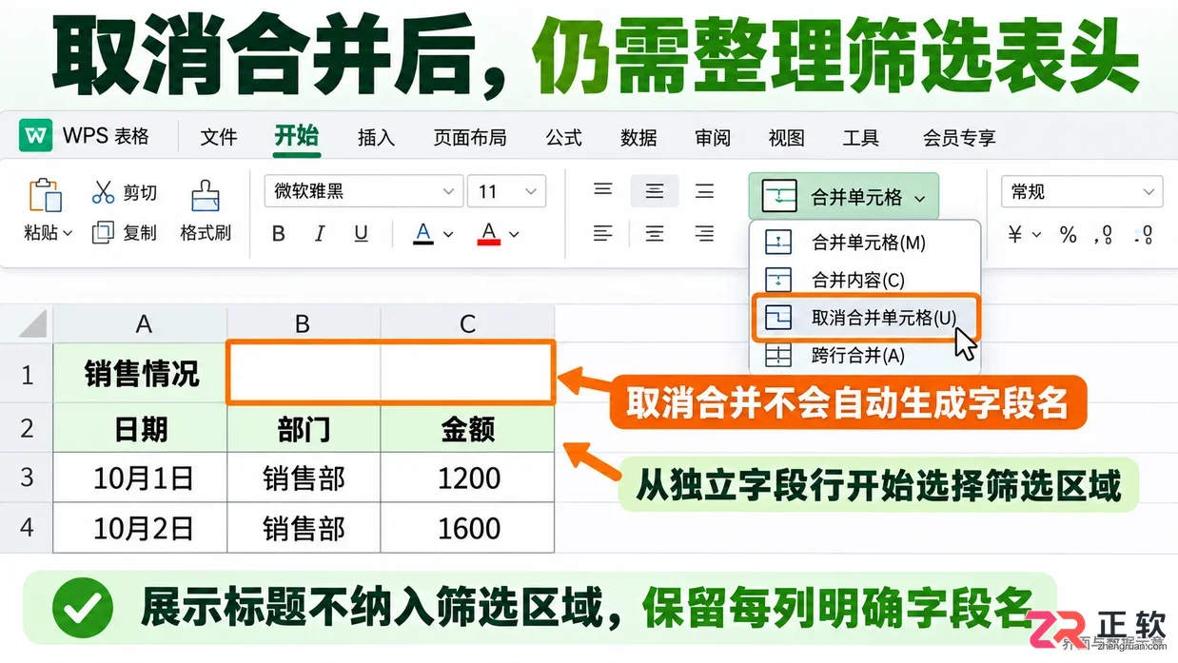Click cell containing 销售情况
The width and height of the screenshot is (1178, 663).
coord(140,374)
